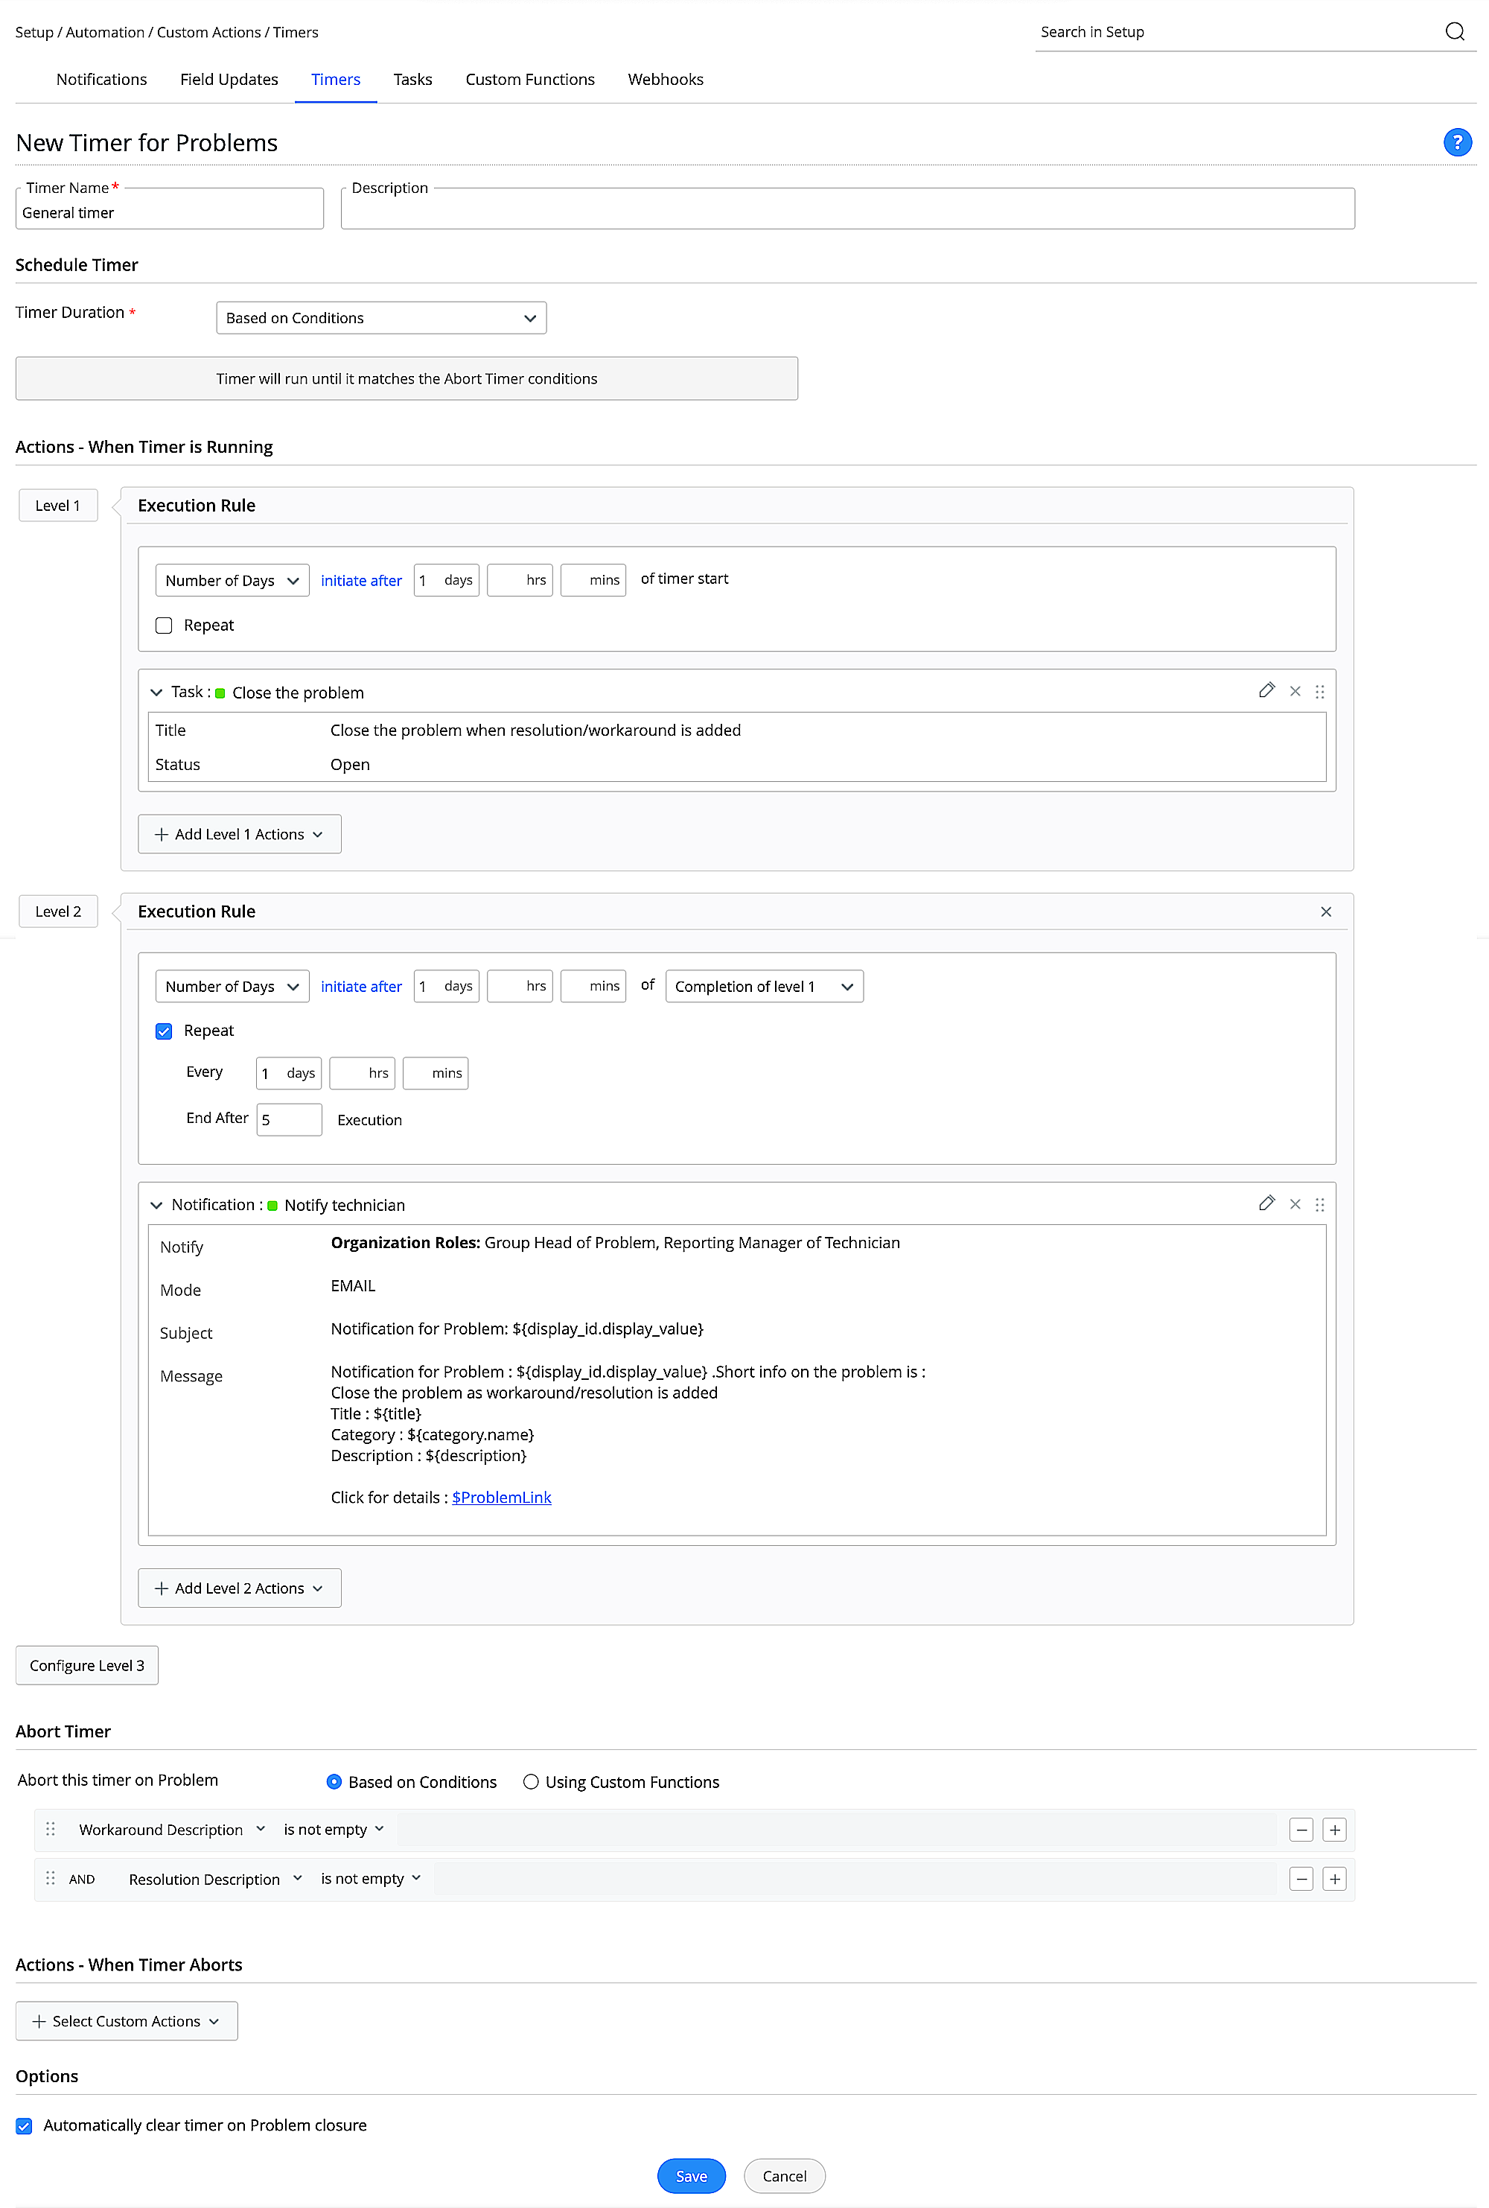
Task: Switch to the Webhooks tab
Action: tap(665, 80)
